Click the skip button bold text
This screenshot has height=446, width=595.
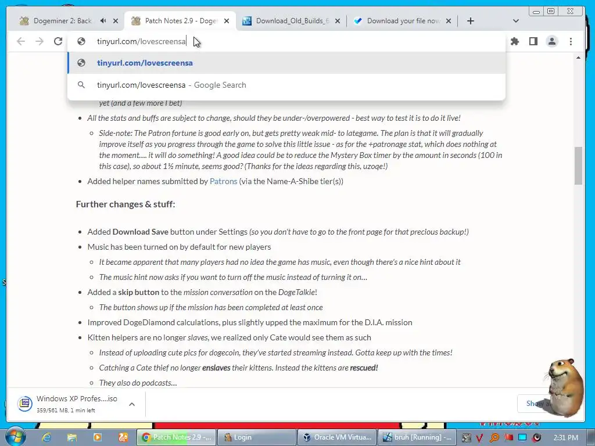coord(138,292)
